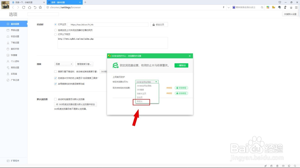Open the hamburger main menu
The height and width of the screenshot is (168, 300).
296,7
